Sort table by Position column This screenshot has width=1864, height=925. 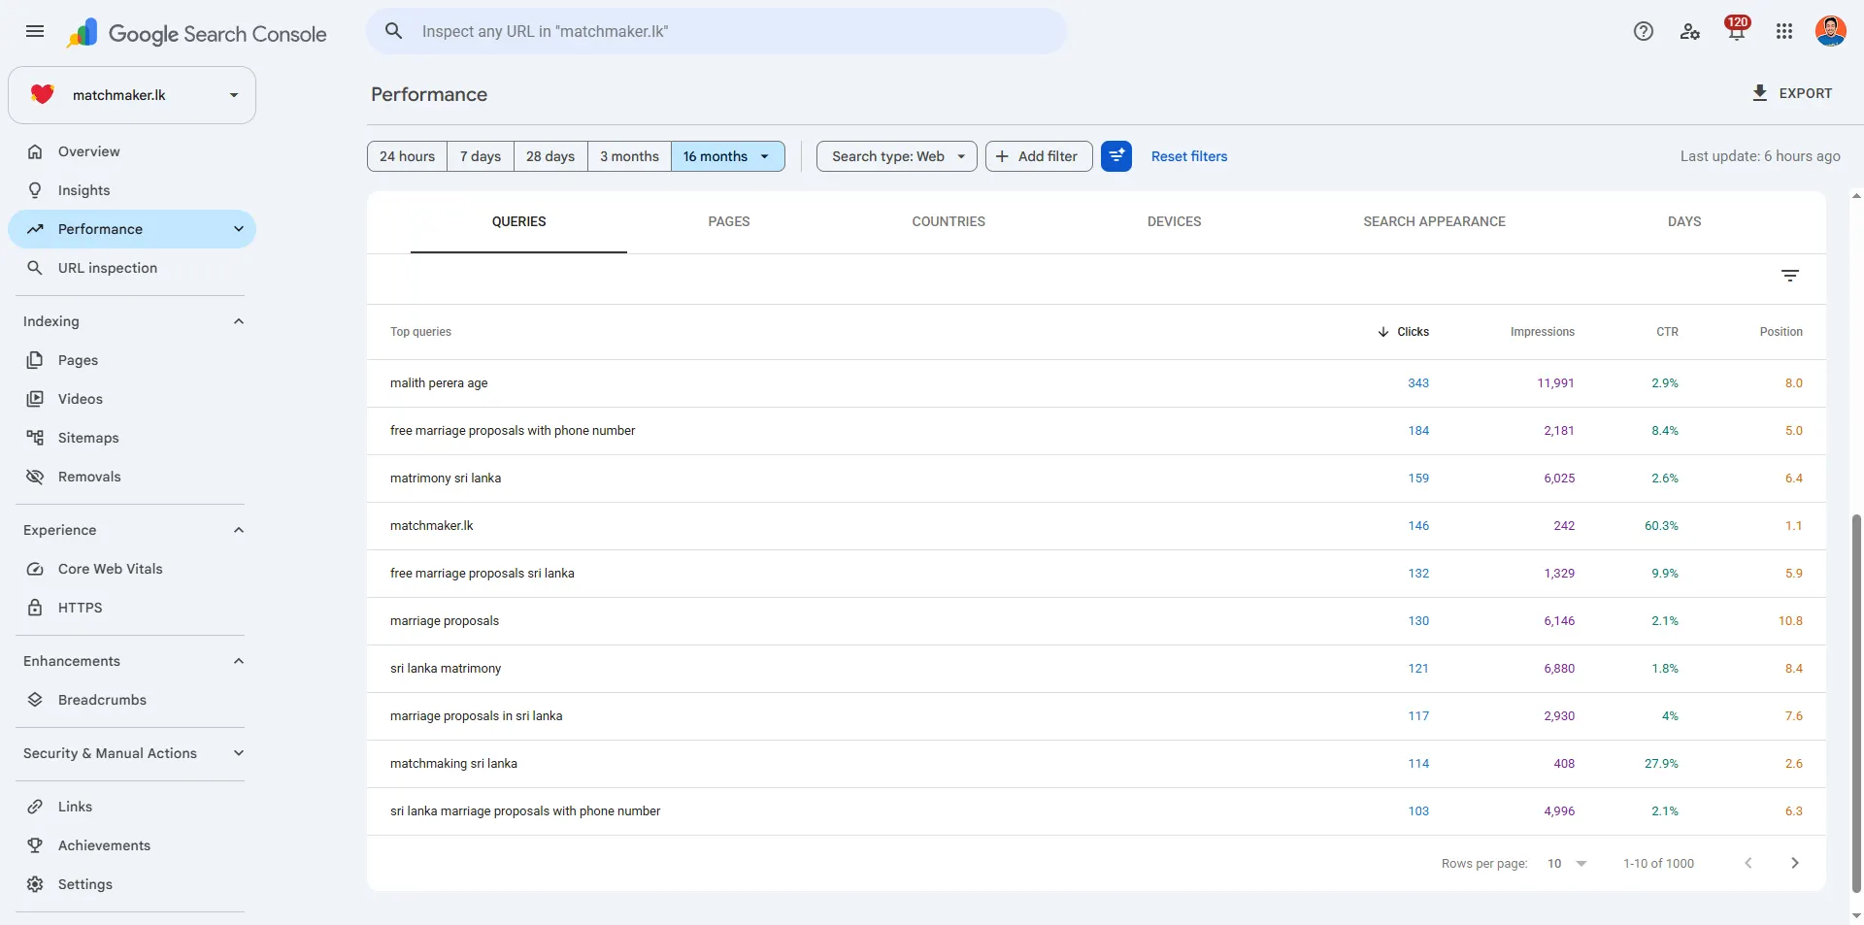click(x=1781, y=332)
